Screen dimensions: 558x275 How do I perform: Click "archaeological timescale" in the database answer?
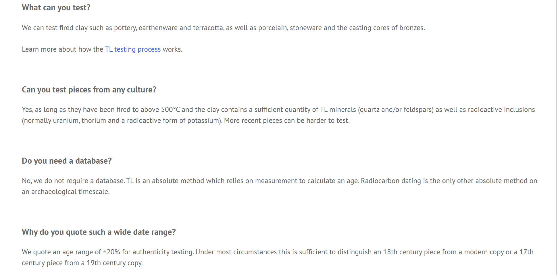coord(70,192)
